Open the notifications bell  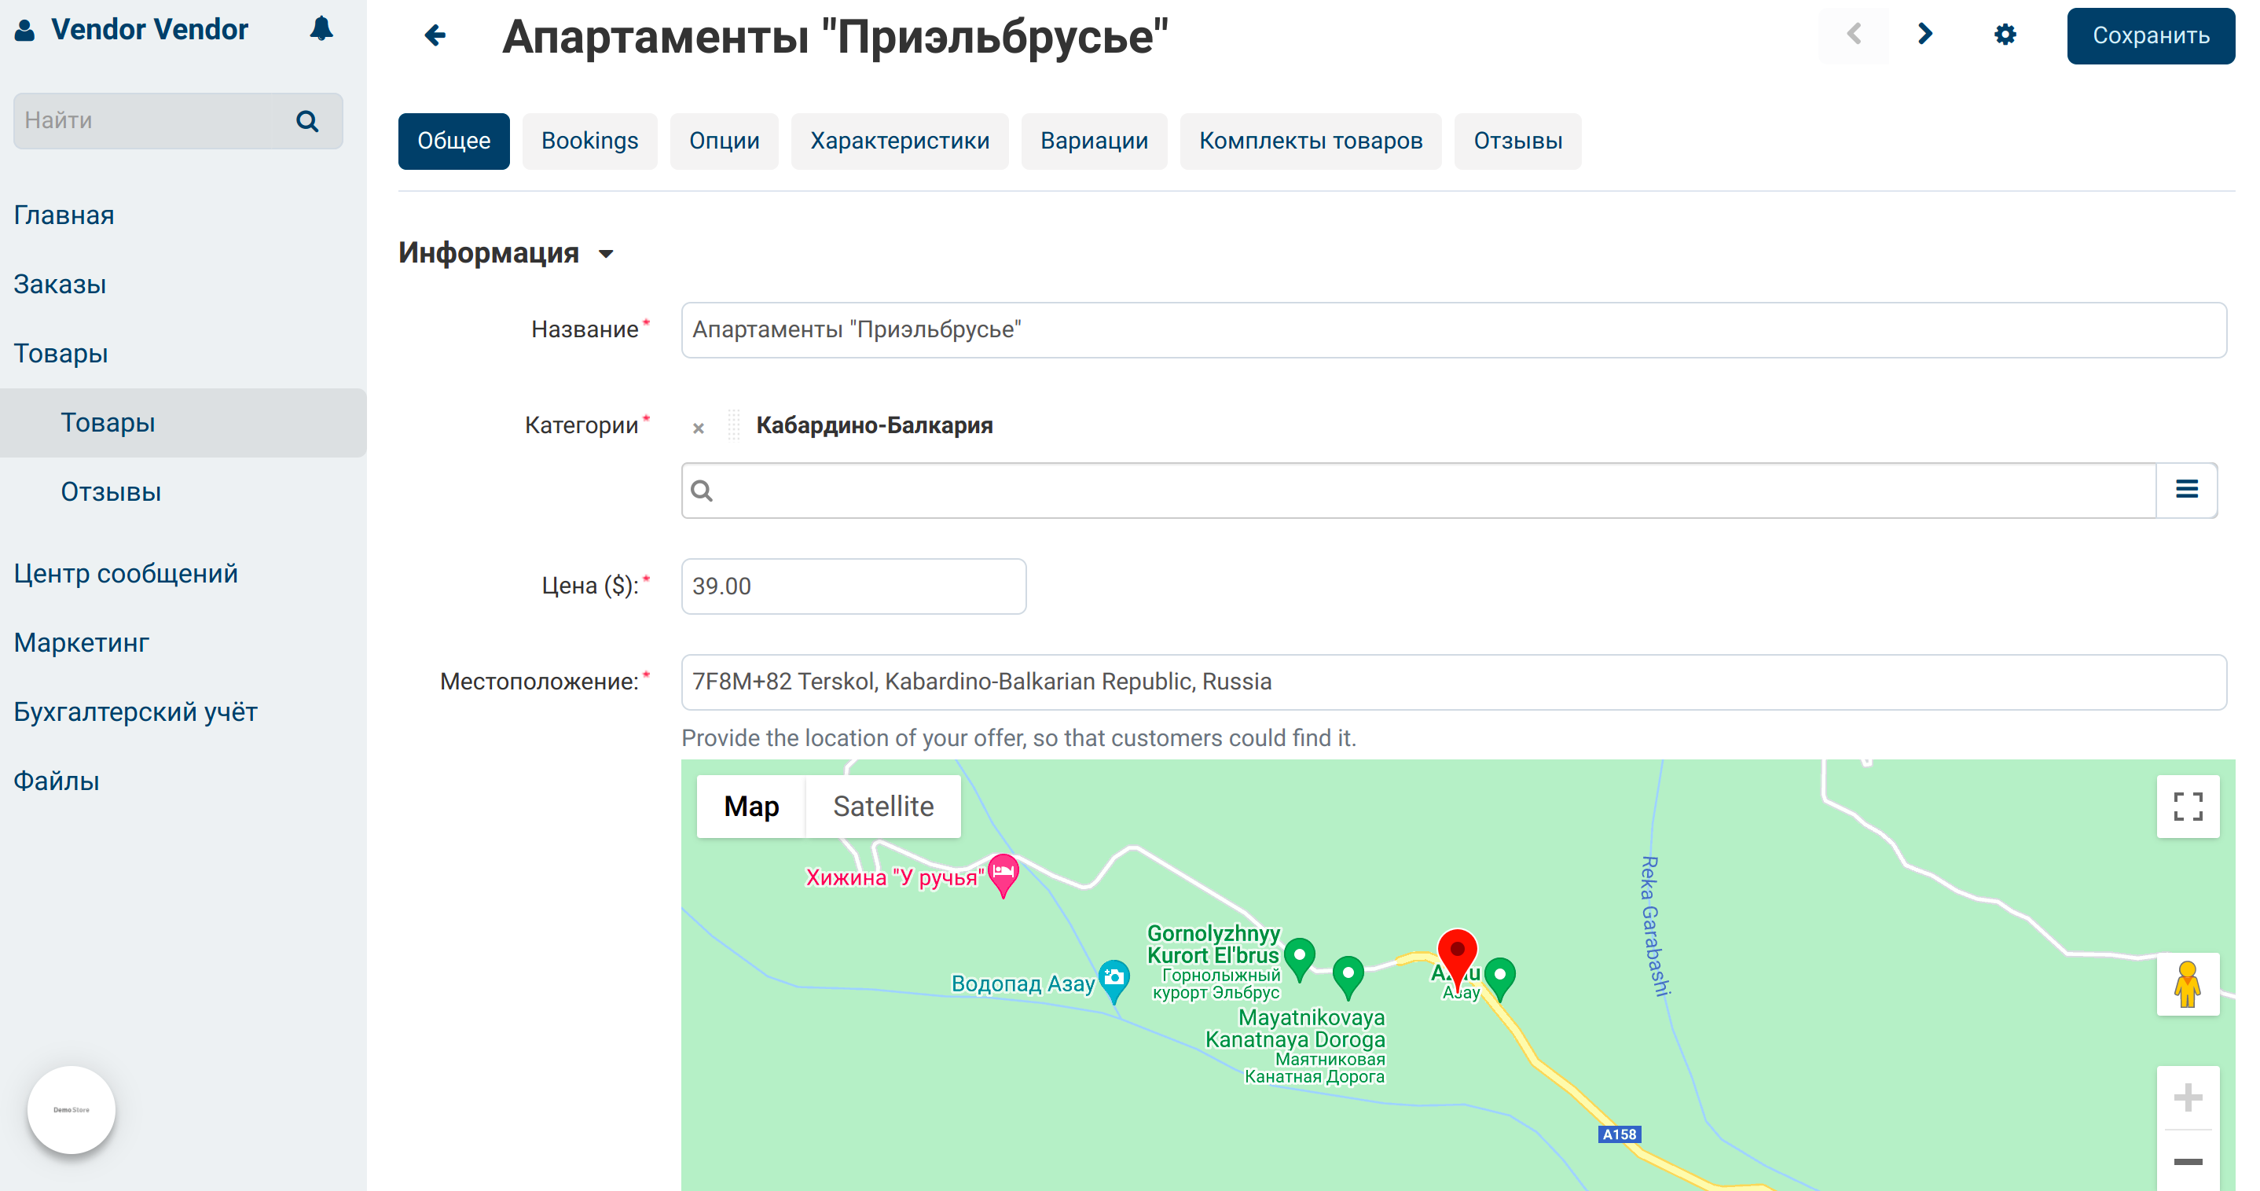click(321, 28)
